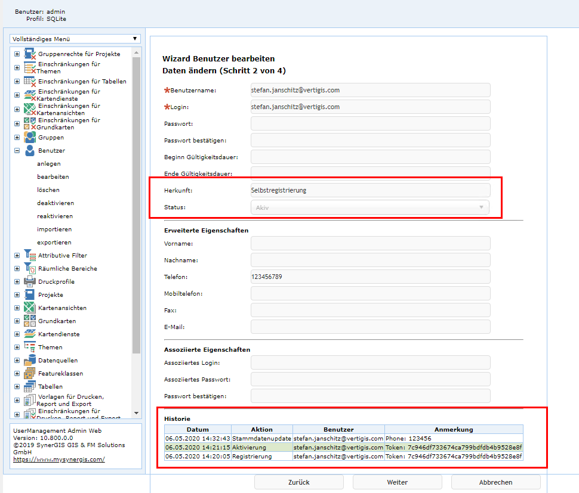Click into the Vorname input field
This screenshot has height=493, width=579.
click(370, 243)
